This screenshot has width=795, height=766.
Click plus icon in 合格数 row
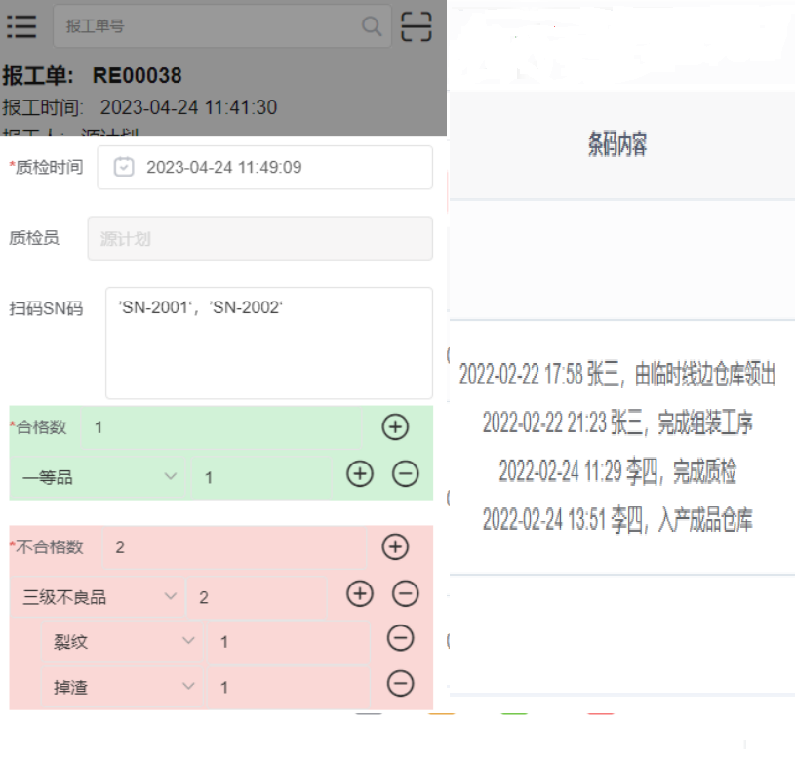click(395, 426)
